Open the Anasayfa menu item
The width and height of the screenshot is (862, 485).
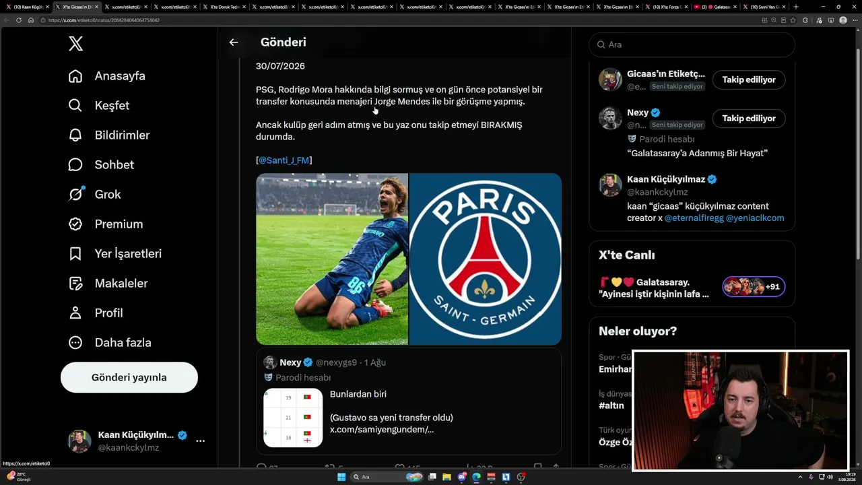pyautogui.click(x=108, y=76)
